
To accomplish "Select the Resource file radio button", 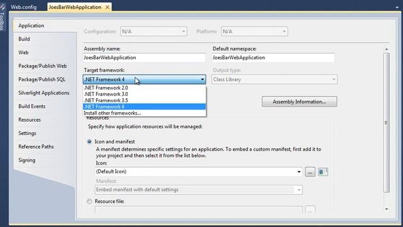I will [89, 201].
